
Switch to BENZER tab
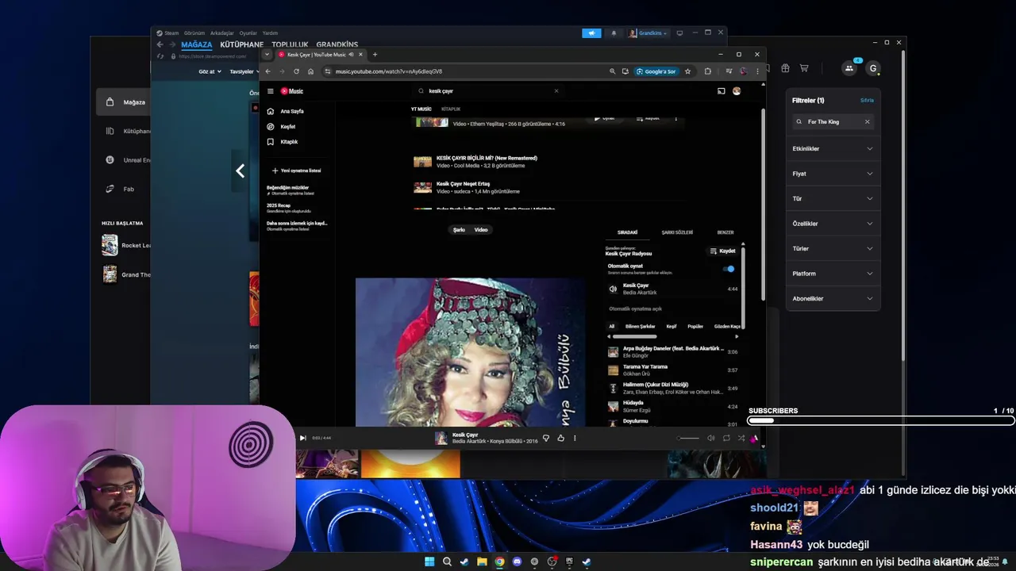[x=725, y=232]
